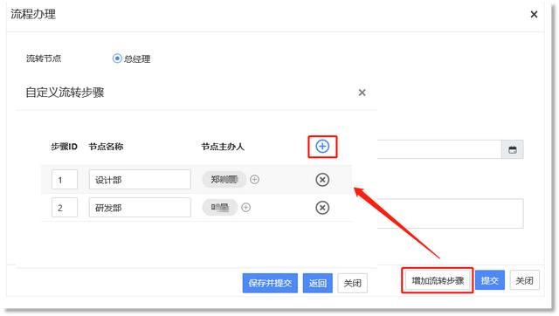Click 增加流转步骤 button
559x316 pixels.
click(438, 280)
